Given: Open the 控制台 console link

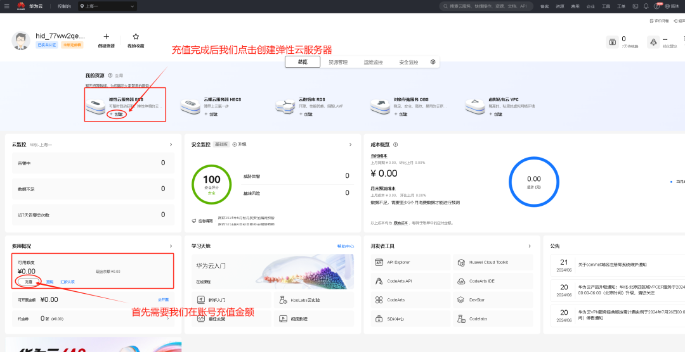Looking at the screenshot, I should point(64,6).
